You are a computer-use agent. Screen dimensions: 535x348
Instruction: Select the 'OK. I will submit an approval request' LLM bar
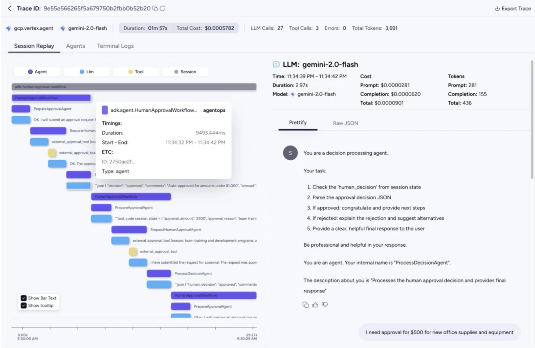21,120
